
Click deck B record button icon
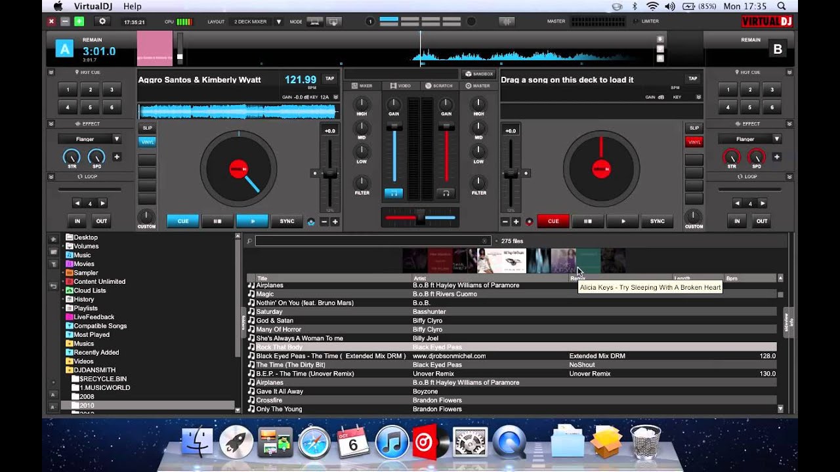coord(529,222)
